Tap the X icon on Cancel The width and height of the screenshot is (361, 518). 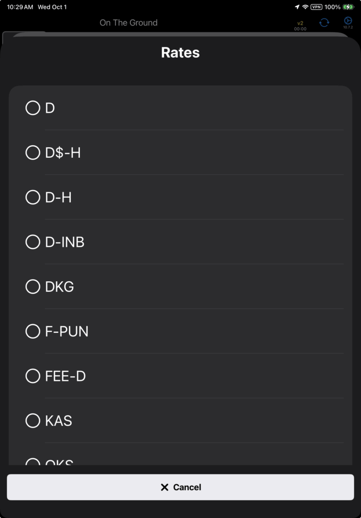tap(164, 487)
